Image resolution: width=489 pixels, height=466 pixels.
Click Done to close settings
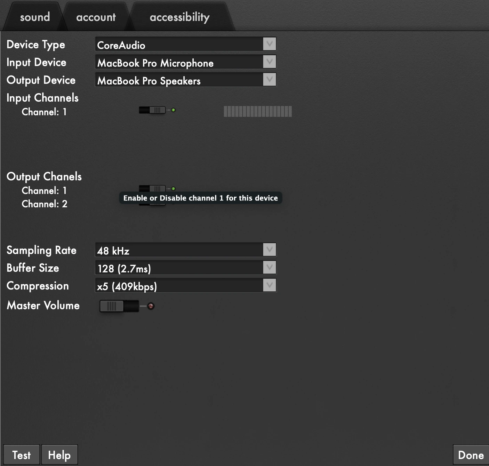[471, 455]
